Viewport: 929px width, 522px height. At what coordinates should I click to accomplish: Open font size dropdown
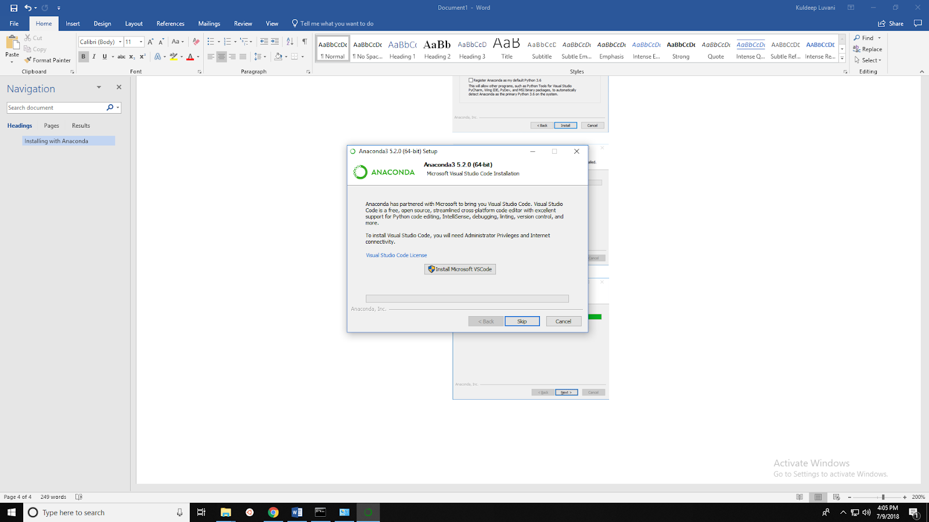click(141, 42)
